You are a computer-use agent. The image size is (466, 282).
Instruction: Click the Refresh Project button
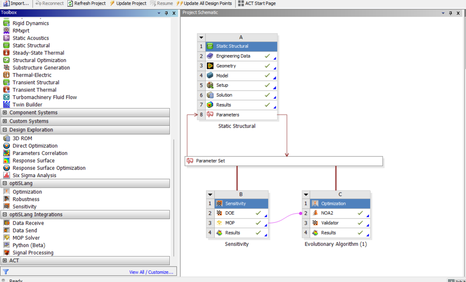click(x=87, y=3)
